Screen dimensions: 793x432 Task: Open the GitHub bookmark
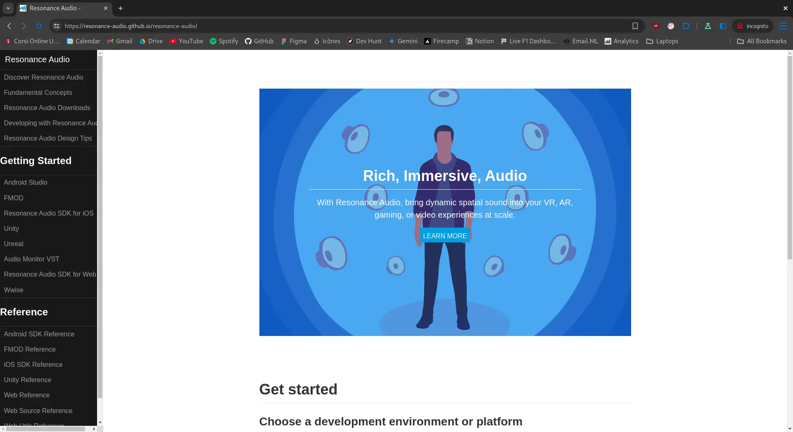[259, 41]
